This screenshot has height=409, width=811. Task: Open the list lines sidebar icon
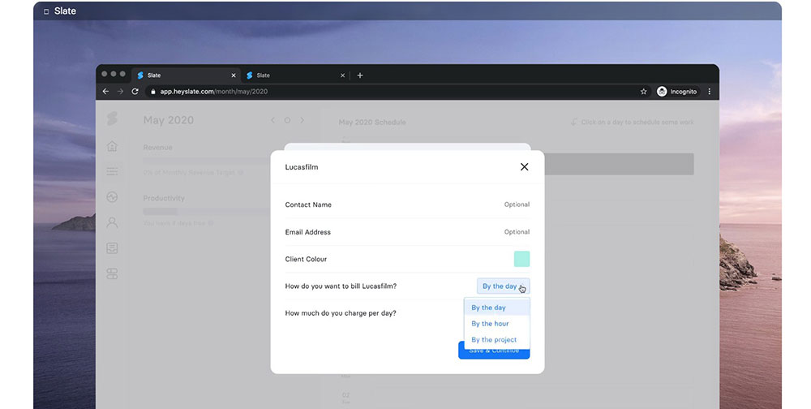tap(112, 171)
